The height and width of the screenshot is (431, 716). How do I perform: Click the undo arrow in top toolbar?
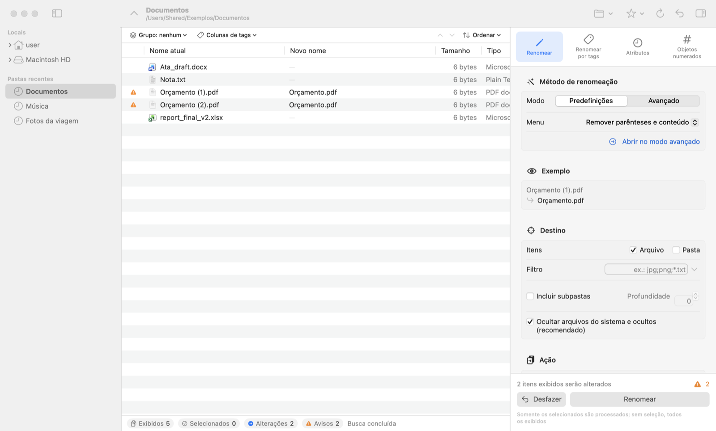click(x=679, y=13)
